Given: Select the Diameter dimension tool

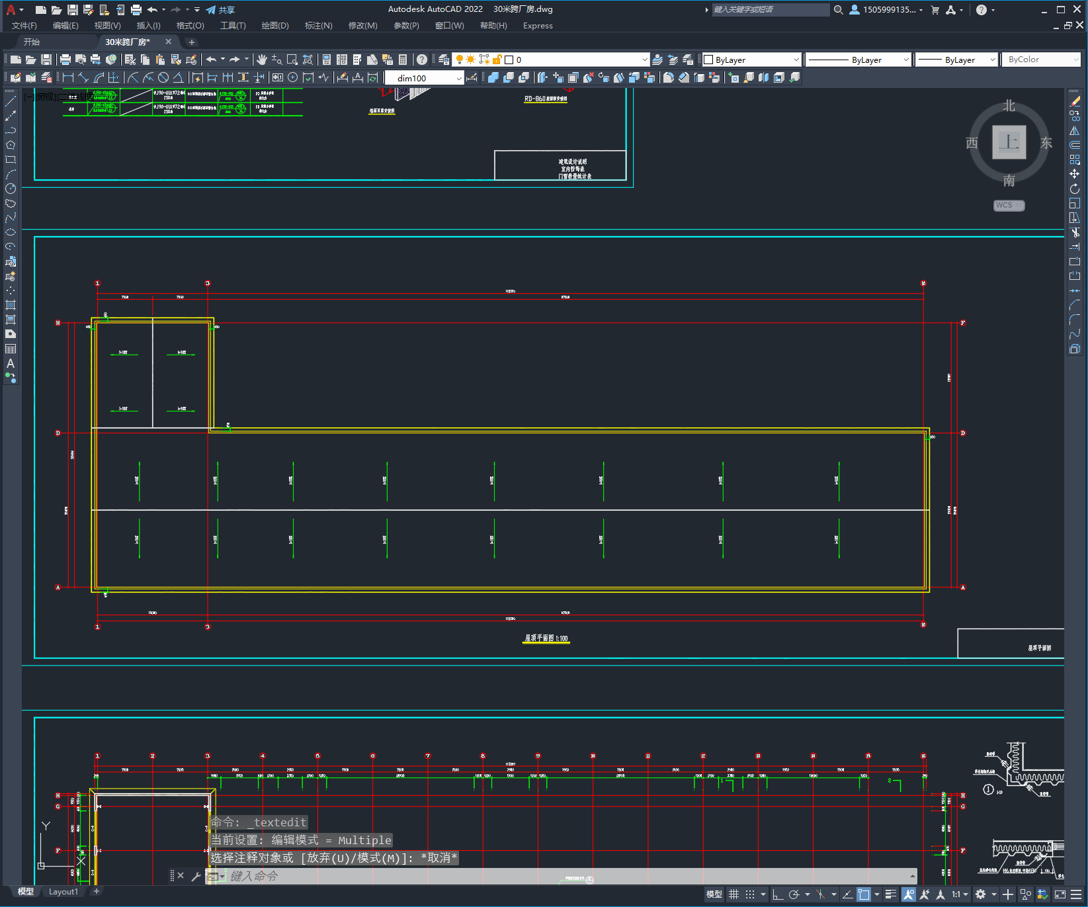Looking at the screenshot, I should click(163, 77).
